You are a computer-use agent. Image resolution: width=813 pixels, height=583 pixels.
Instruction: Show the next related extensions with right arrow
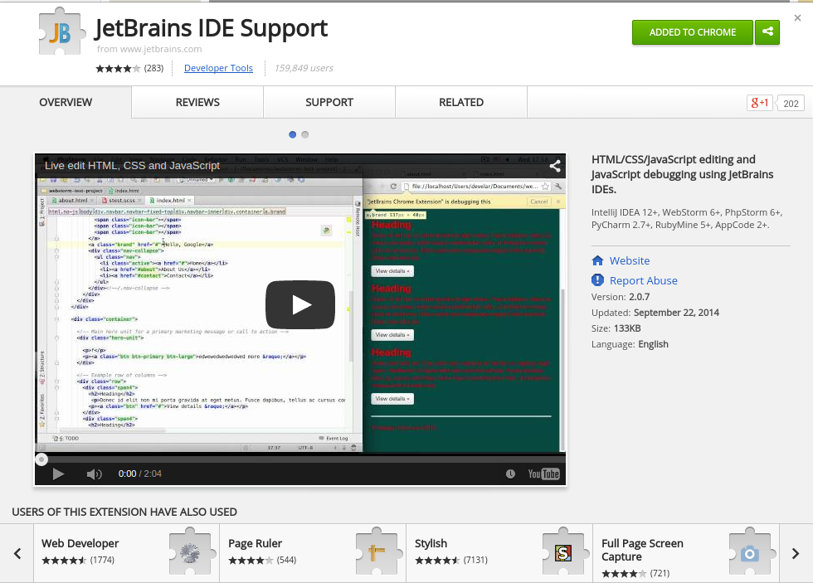[x=796, y=553]
